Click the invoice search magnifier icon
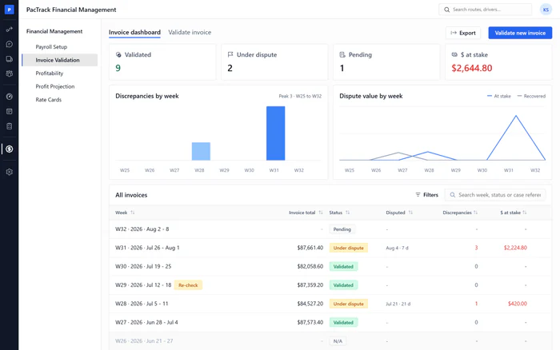Image resolution: width=560 pixels, height=350 pixels. pyautogui.click(x=453, y=195)
